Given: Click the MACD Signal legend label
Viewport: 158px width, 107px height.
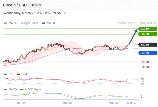Looking at the screenshot, I should coord(33,90).
